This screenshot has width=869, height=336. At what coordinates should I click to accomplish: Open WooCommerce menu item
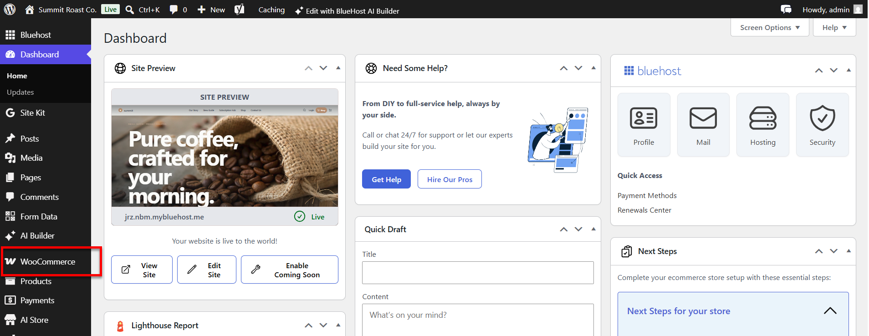click(x=46, y=262)
